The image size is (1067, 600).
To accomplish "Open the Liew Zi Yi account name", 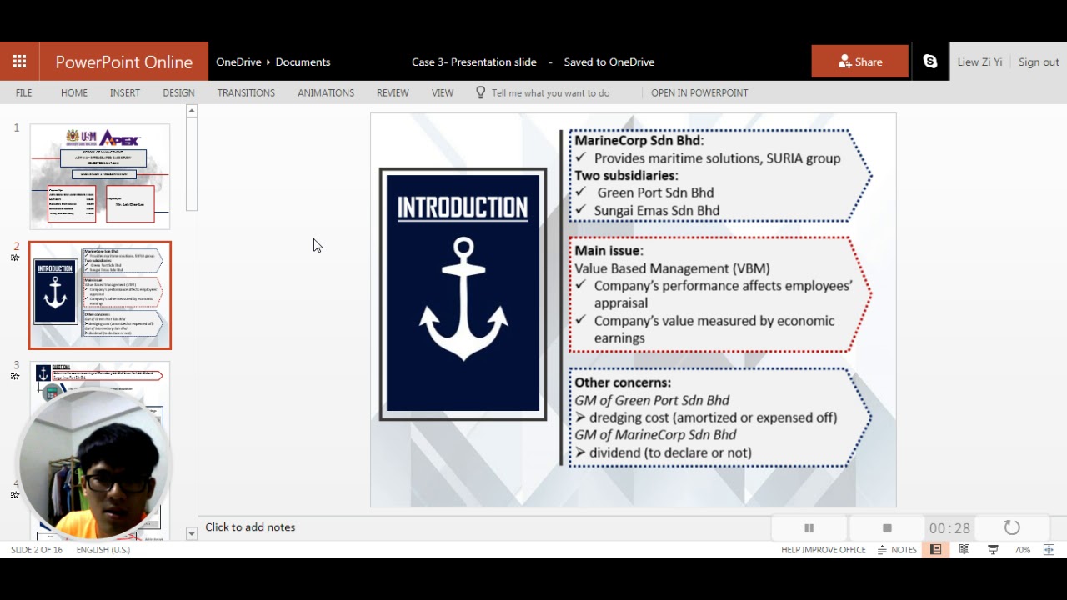I will [x=979, y=62].
